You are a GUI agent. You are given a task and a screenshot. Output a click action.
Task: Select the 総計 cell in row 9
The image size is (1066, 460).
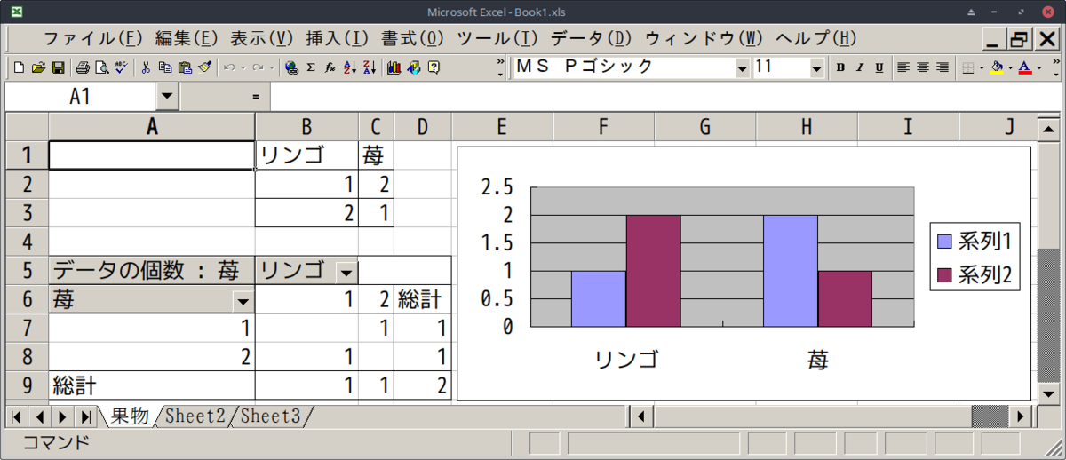coord(152,385)
